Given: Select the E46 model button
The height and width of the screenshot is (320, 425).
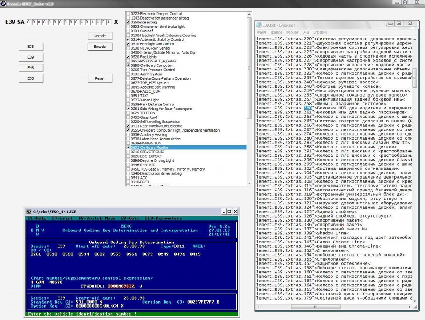Looking at the screenshot, I should pos(31,68).
